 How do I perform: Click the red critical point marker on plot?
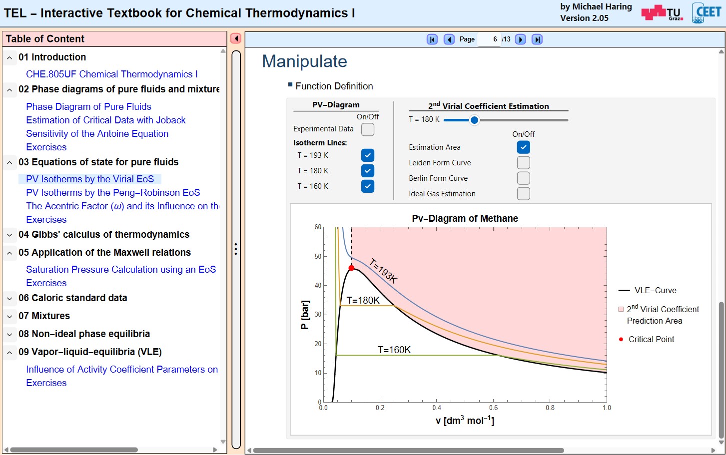point(351,268)
